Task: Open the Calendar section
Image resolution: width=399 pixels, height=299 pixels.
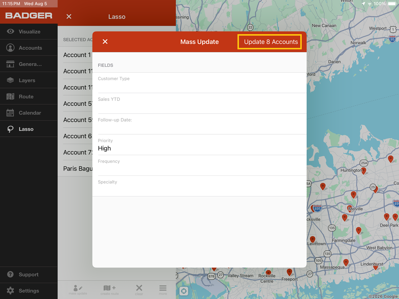Action: (29, 113)
